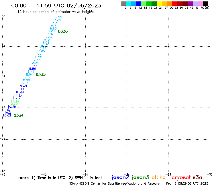The image size is (212, 186).
Task: Click the -38 latitude axis label
Action: [x=3, y=138]
